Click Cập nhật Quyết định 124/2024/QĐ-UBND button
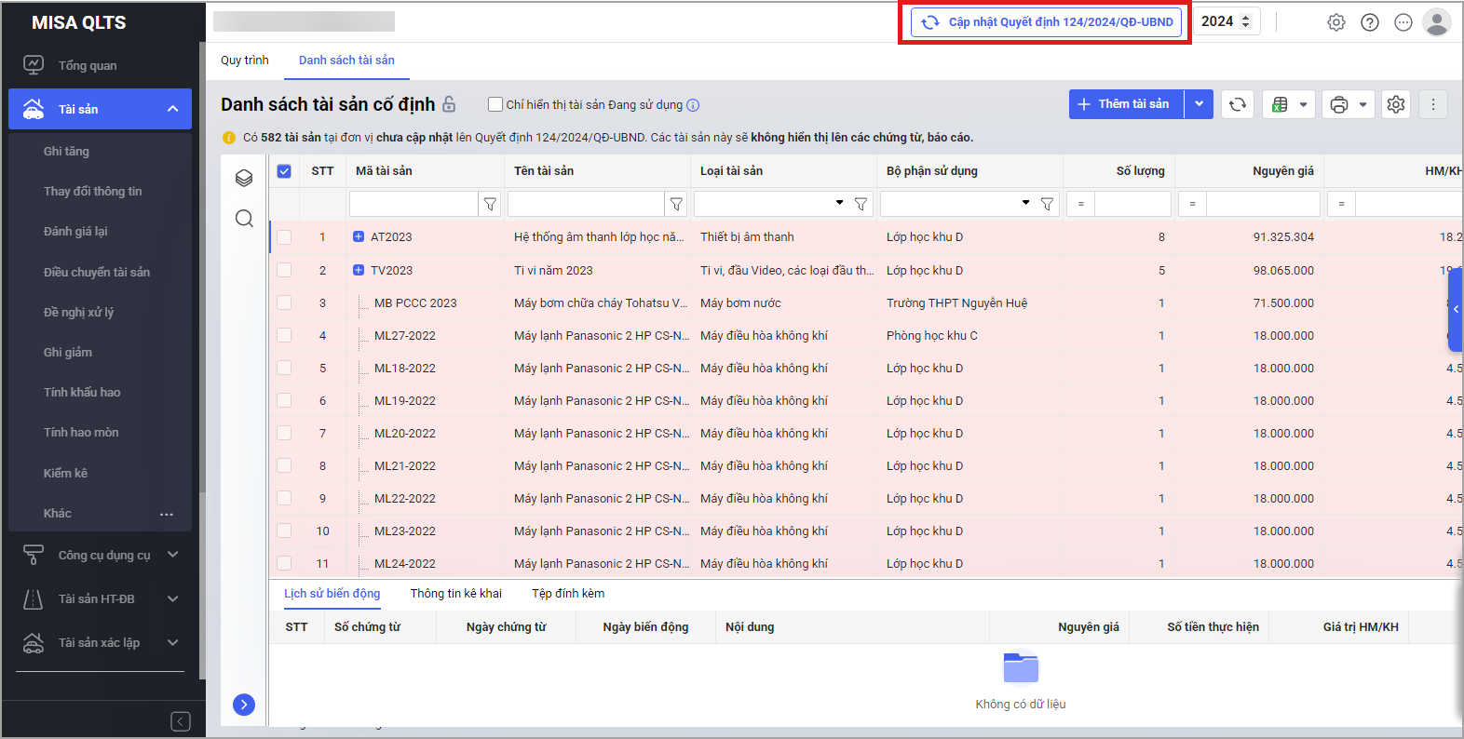Viewport: 1464px width, 739px height. 1046,22
